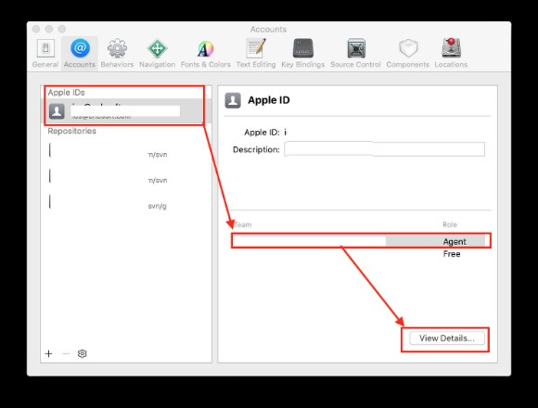Open Fonts & Colors preferences
Viewport: 538px width, 408px height.
(x=206, y=54)
